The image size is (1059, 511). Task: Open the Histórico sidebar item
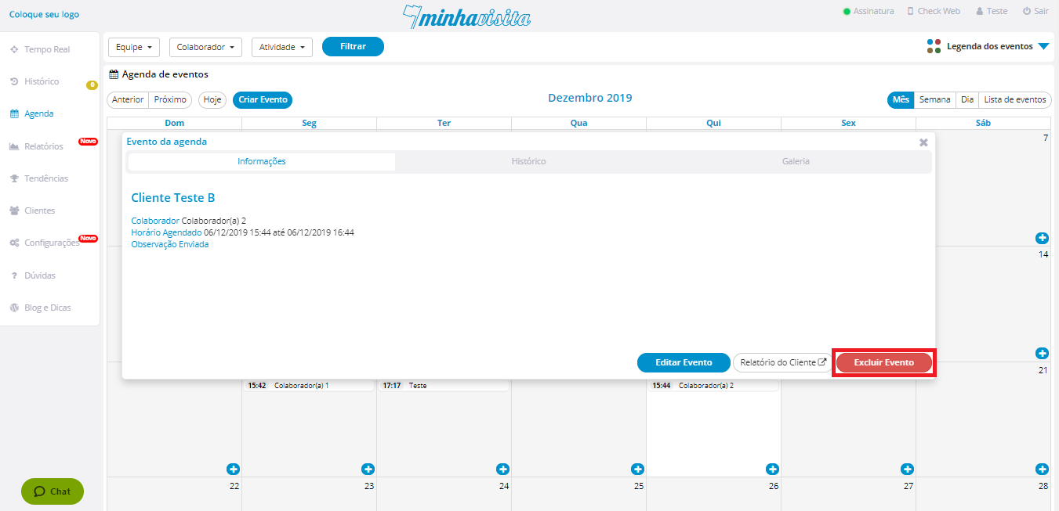[x=41, y=81]
